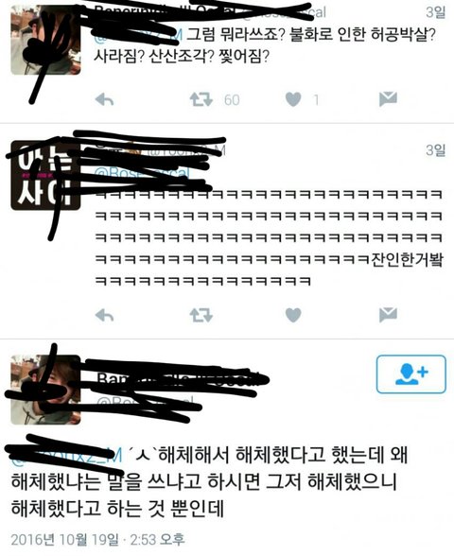Viewport: 454px width, 556px height.
Task: Open the first tweet's profile picture
Action: click(x=45, y=40)
